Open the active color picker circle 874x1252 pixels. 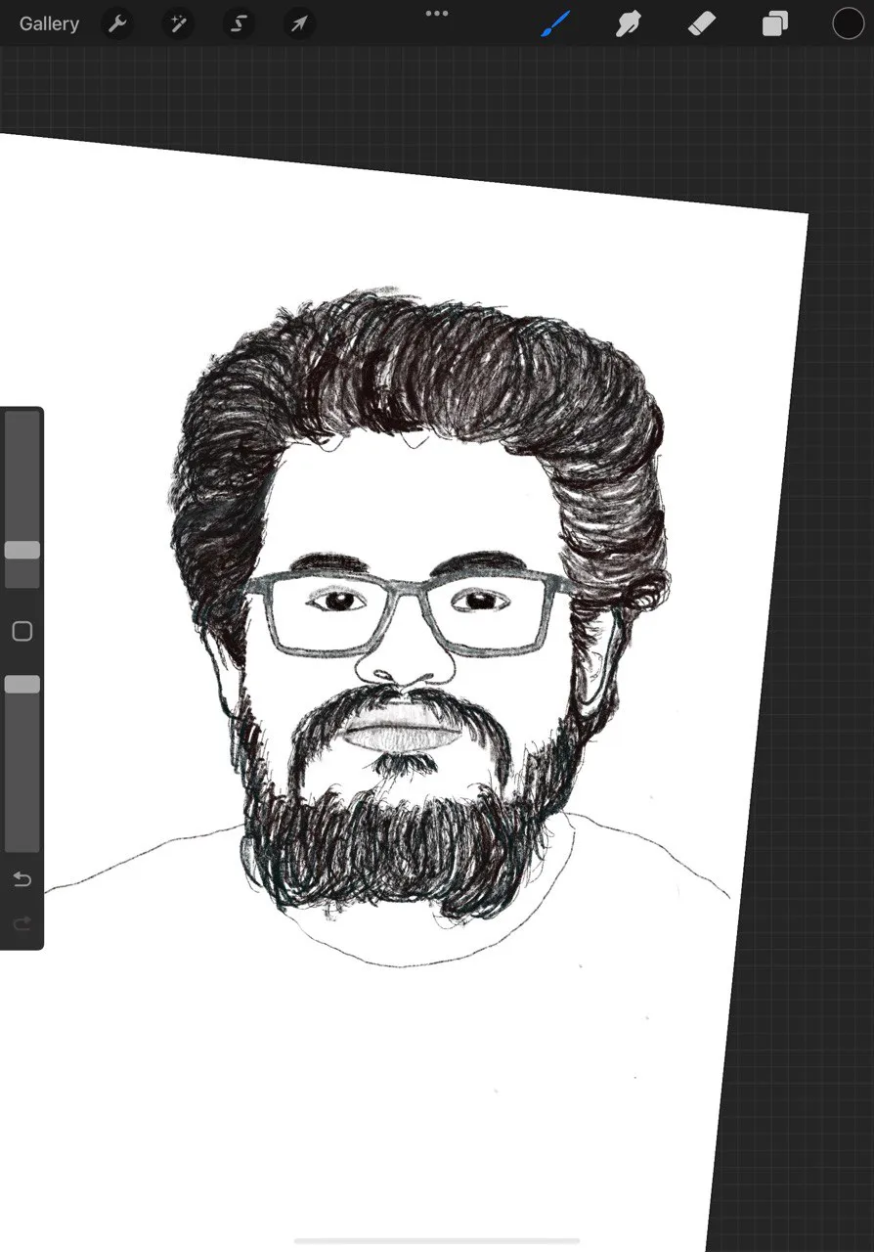tap(848, 23)
